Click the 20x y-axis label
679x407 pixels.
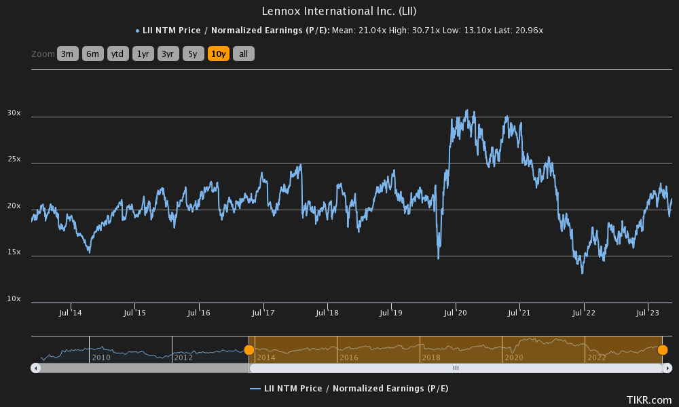tap(14, 206)
